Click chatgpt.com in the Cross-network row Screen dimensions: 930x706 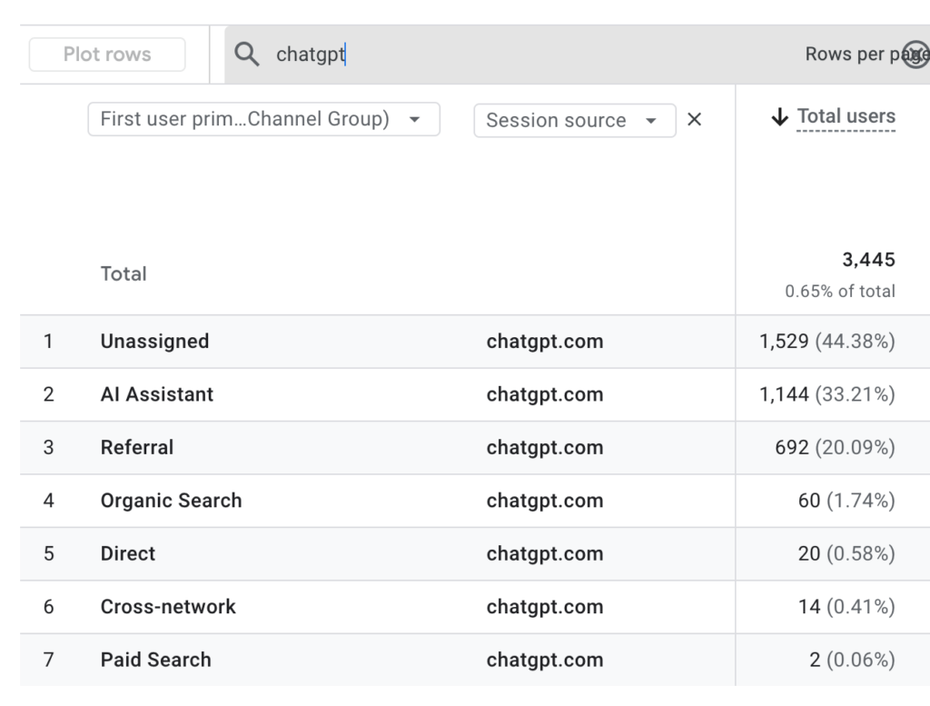pyautogui.click(x=545, y=606)
